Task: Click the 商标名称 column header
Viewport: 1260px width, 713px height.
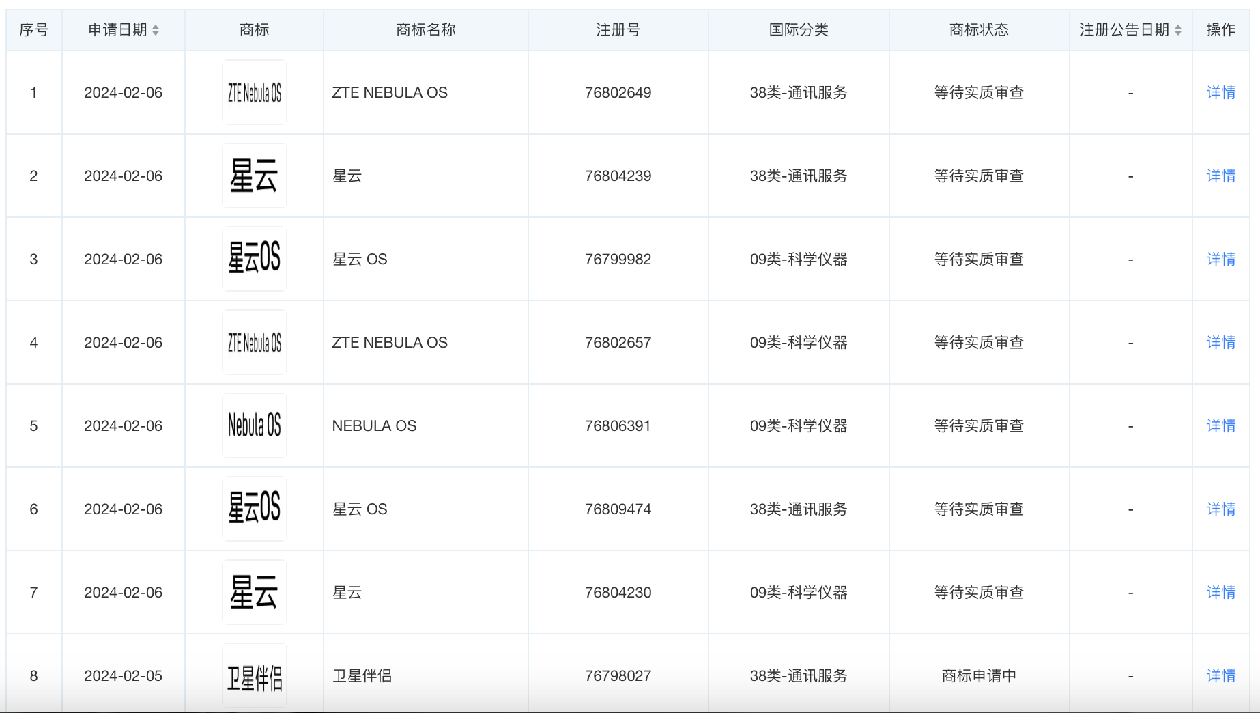Action: click(x=425, y=30)
